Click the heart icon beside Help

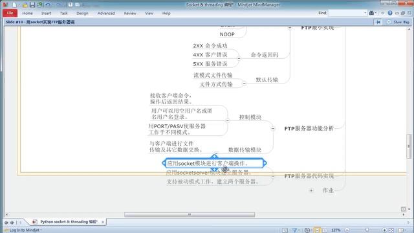coord(382,13)
